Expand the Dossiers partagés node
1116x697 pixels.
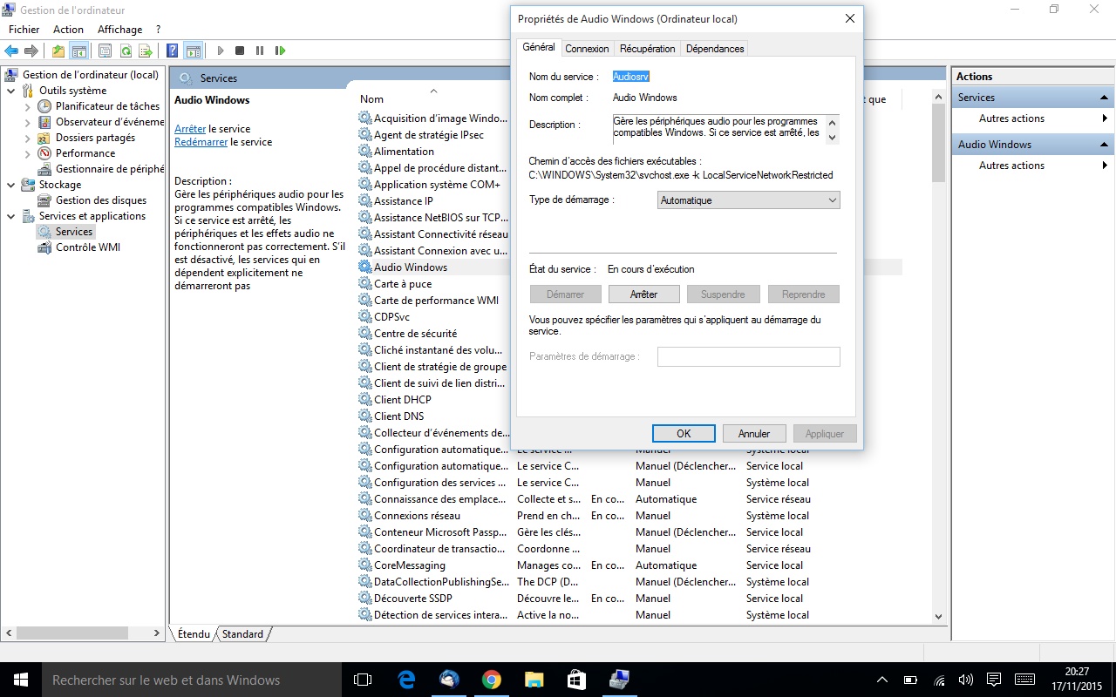pyautogui.click(x=28, y=138)
